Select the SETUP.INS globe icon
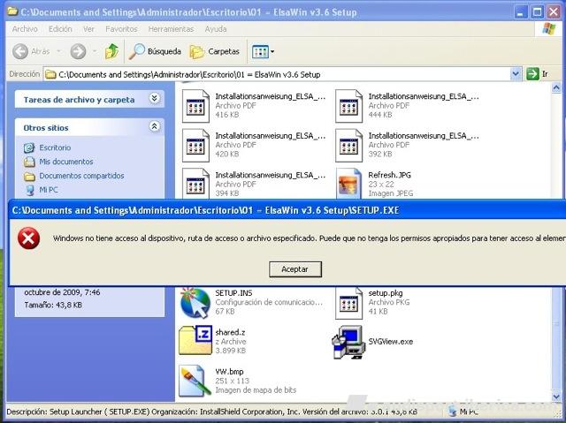 (x=195, y=303)
